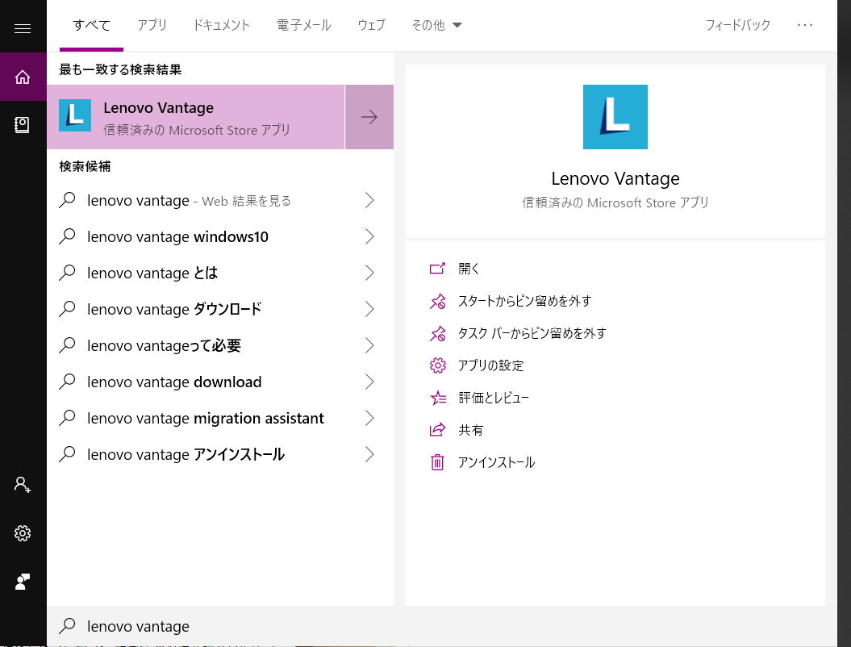
Task: Click the open (開く) icon
Action: pos(437,268)
